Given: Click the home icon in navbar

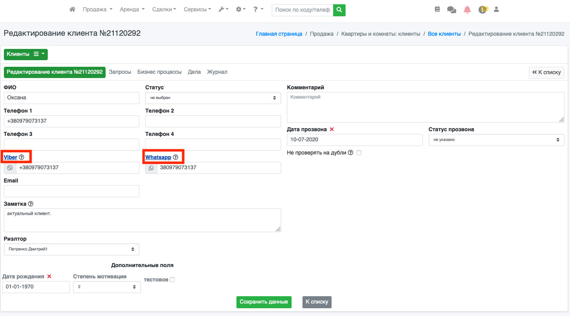Looking at the screenshot, I should (72, 9).
